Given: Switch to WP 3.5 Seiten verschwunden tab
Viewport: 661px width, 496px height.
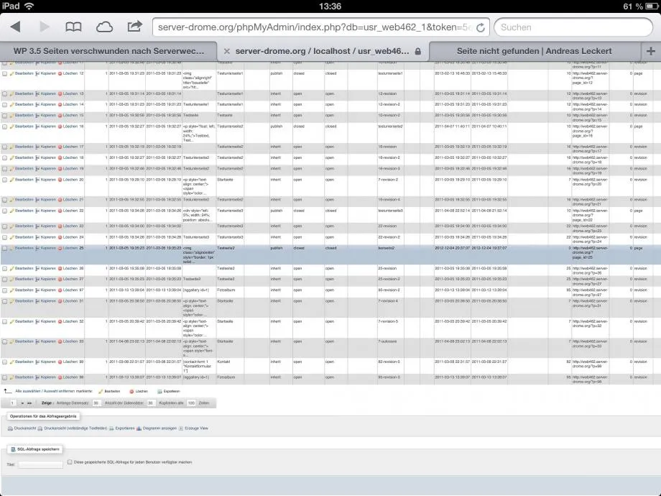Looking at the screenshot, I should pos(108,51).
